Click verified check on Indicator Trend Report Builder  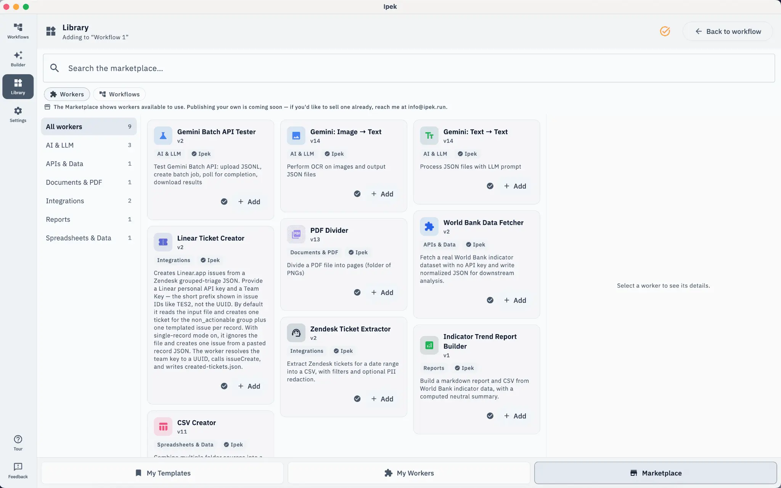[x=490, y=416]
